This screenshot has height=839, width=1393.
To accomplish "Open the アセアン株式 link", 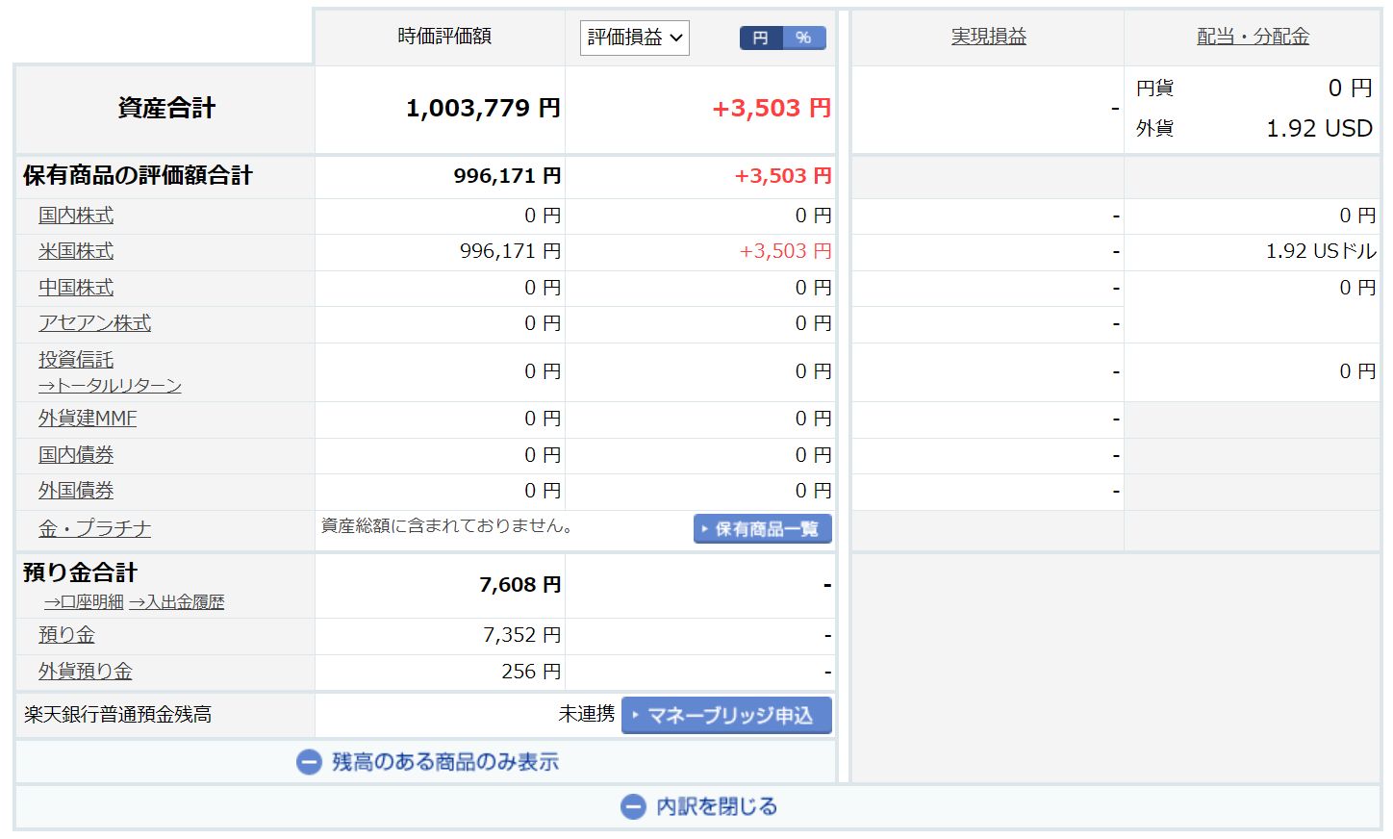I will 94,323.
